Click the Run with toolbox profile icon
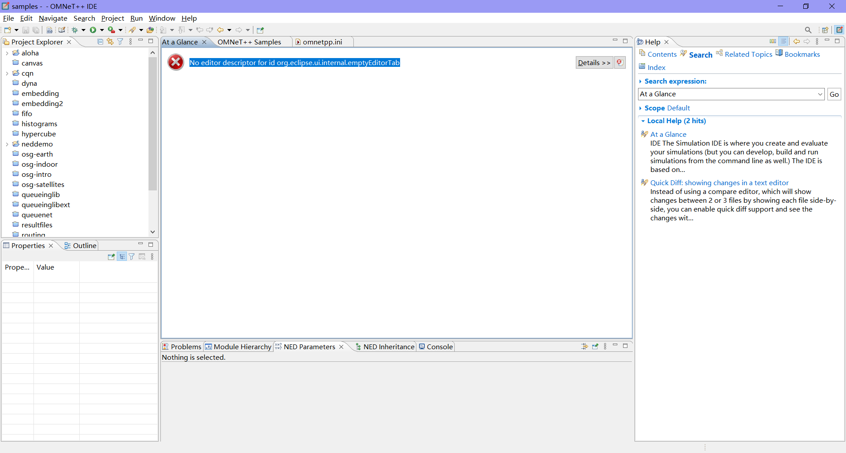The image size is (846, 453). (111, 30)
